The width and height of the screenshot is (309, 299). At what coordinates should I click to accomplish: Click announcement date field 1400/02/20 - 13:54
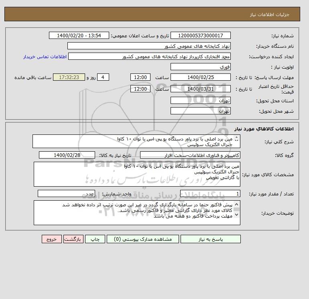pyautogui.click(x=79, y=35)
